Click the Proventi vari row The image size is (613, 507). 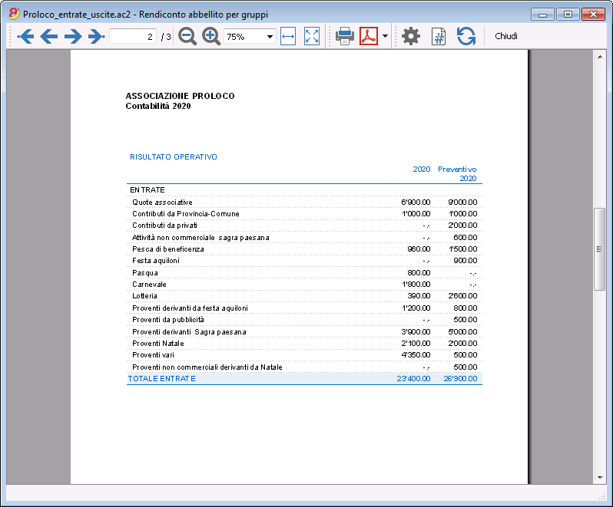[x=304, y=355]
